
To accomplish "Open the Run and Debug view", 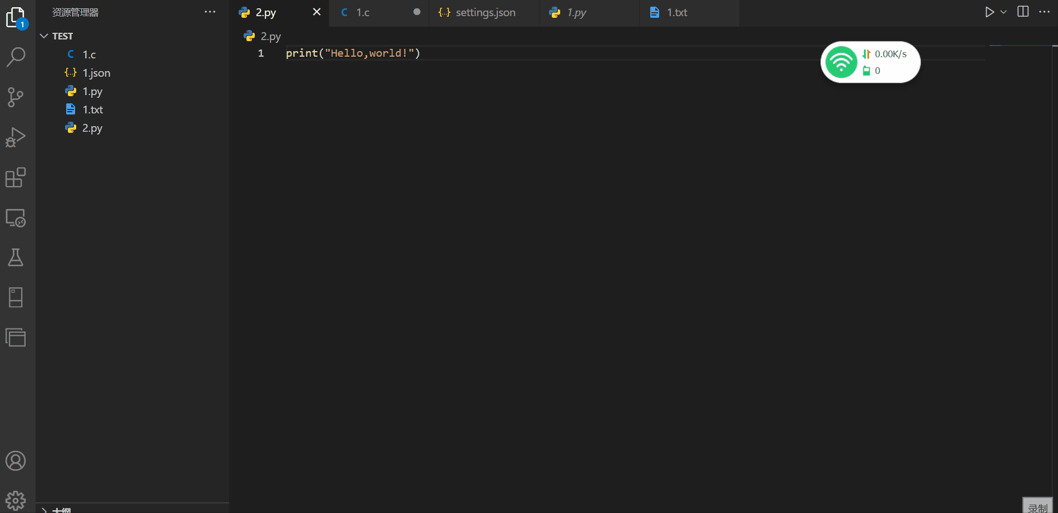I will coord(16,136).
